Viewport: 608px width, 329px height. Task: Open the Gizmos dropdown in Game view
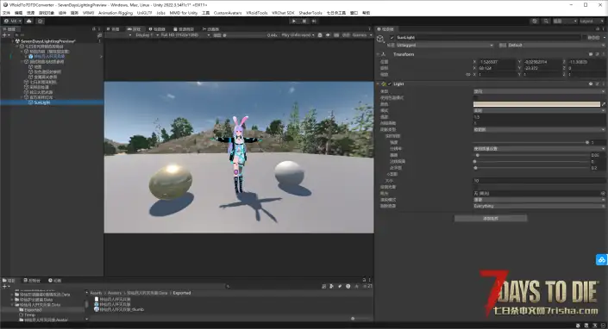[x=361, y=35]
